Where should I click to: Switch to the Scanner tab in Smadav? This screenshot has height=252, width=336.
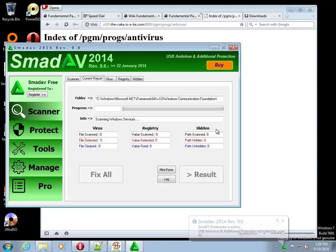tap(73, 79)
